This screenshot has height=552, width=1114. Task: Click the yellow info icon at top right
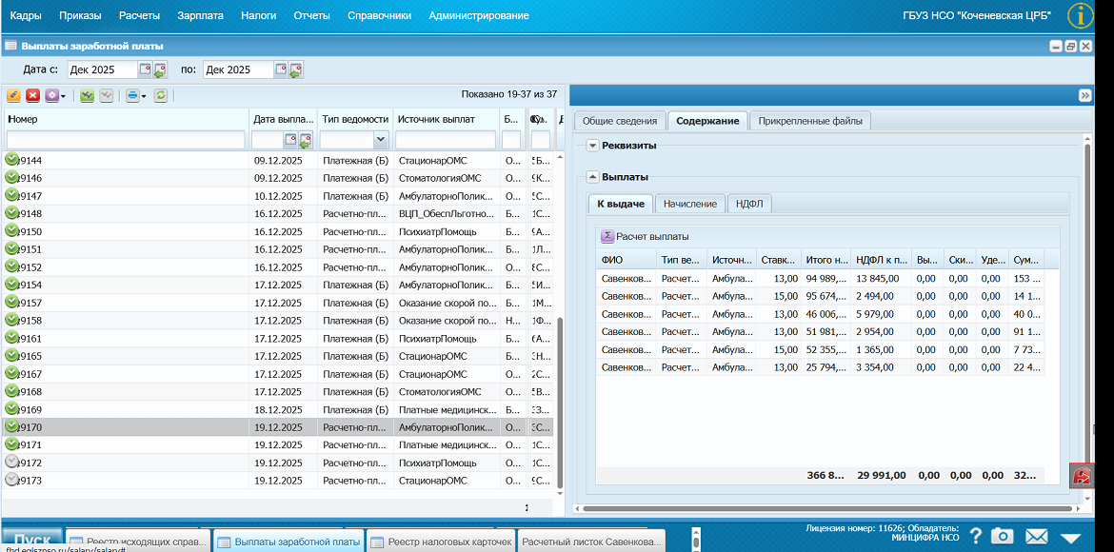[1081, 15]
